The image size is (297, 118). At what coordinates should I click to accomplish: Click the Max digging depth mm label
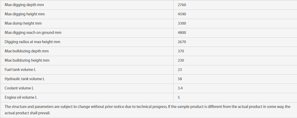click(24, 5)
